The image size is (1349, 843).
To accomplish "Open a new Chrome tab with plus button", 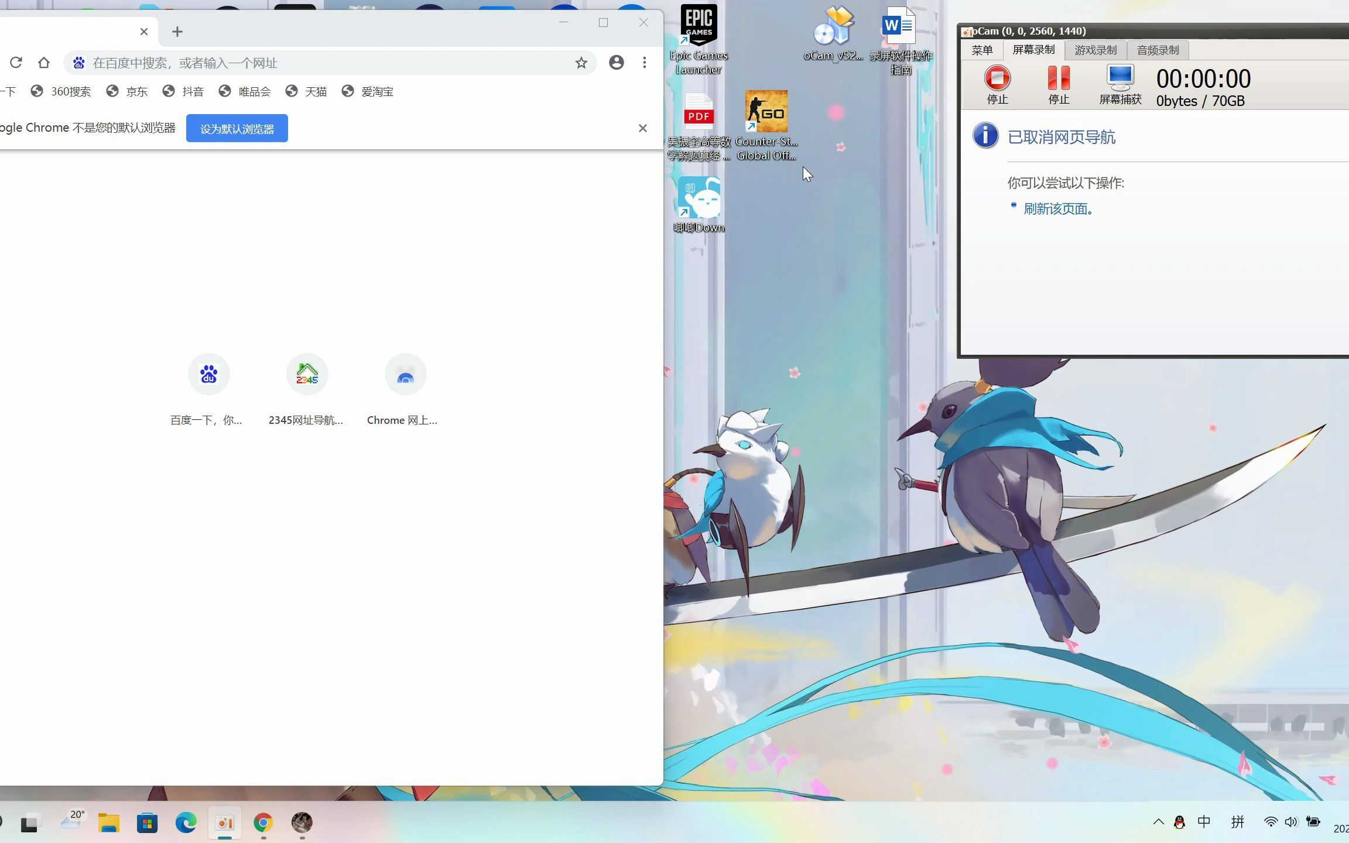I will (x=177, y=32).
